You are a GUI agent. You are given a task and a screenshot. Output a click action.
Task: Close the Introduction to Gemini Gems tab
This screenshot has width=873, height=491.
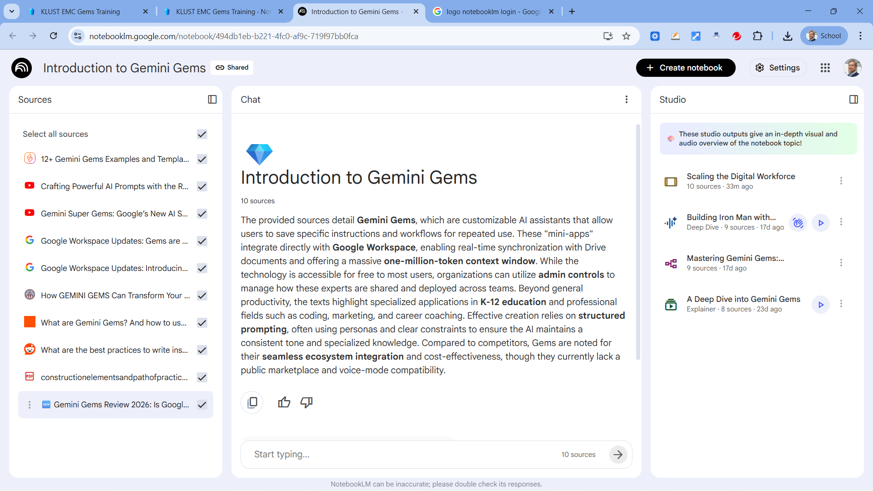point(416,11)
